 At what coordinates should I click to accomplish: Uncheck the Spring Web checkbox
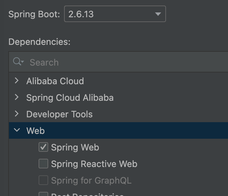click(43, 147)
